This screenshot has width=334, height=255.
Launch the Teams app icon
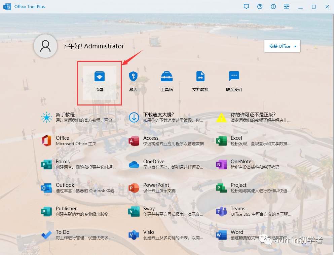coord(221,211)
